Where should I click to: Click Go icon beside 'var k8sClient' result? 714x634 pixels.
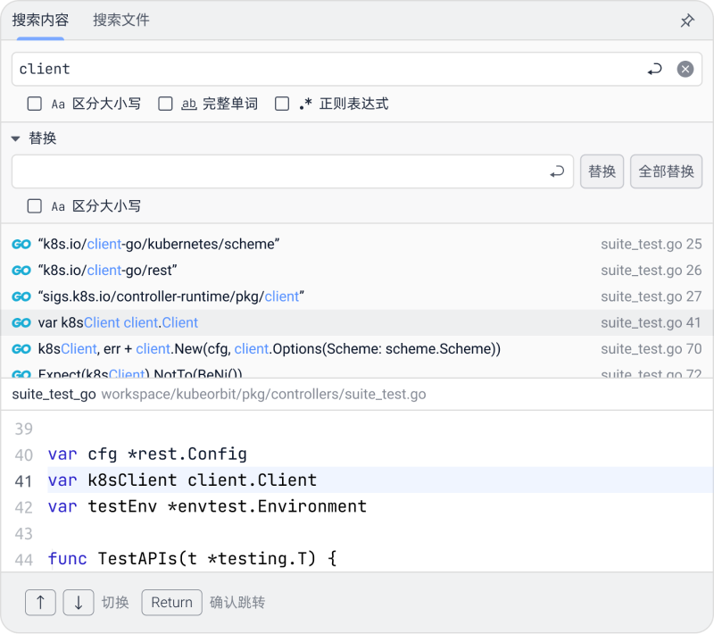tap(21, 322)
